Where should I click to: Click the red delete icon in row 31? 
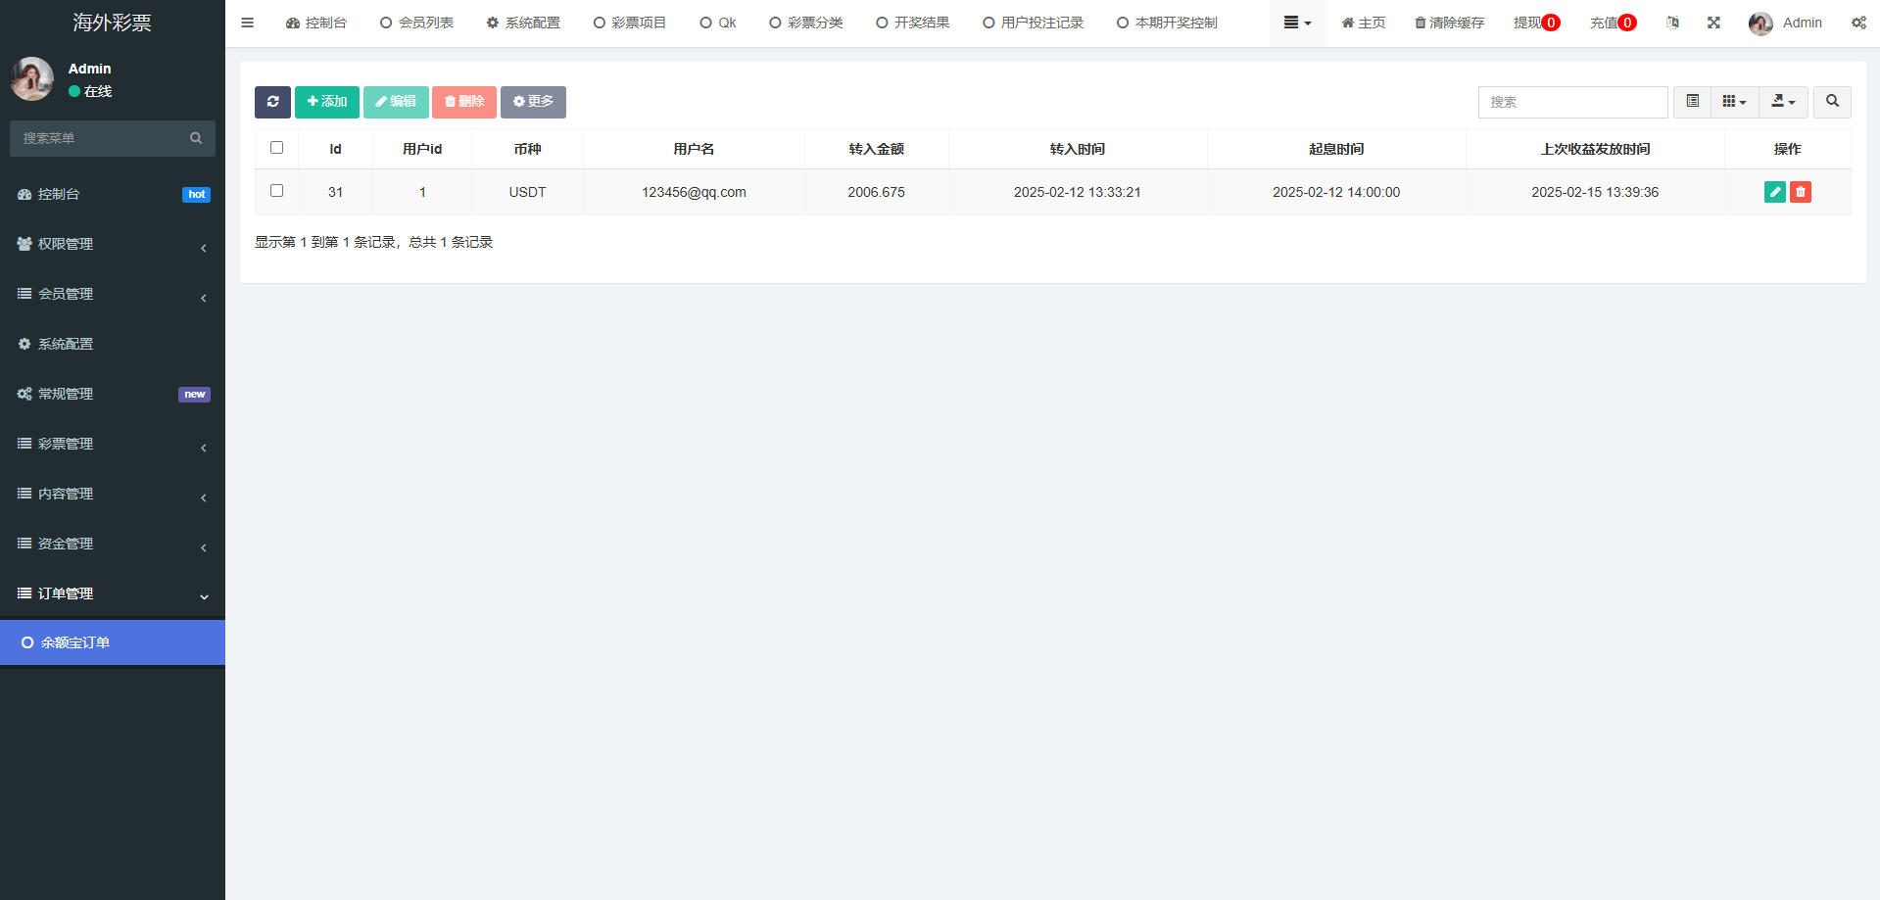coord(1800,192)
